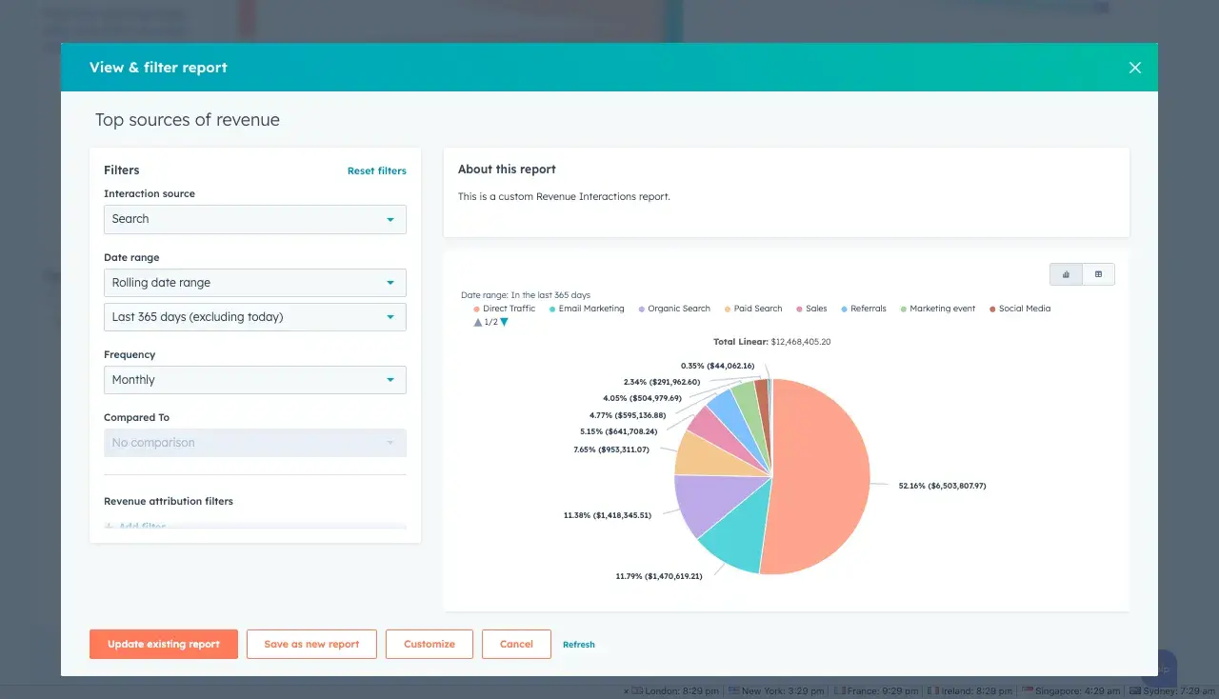Switch to chart view icon
Viewport: 1219px width, 699px height.
pos(1066,274)
